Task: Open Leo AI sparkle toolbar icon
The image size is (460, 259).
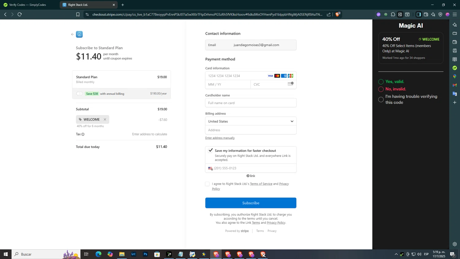Action: pyautogui.click(x=433, y=14)
